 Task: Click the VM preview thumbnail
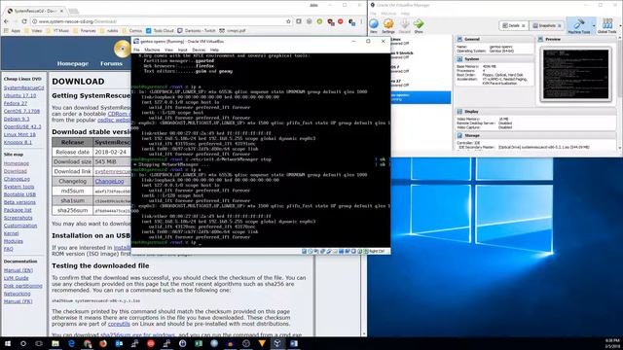tap(575, 74)
